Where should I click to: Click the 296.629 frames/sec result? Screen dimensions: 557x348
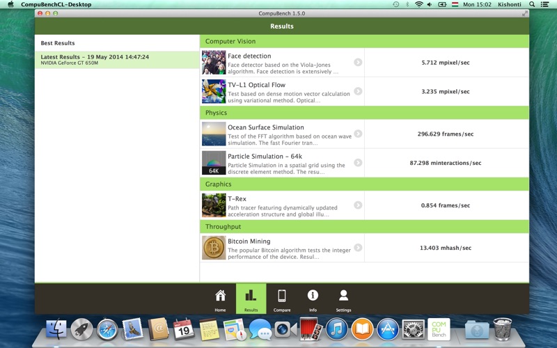(x=446, y=134)
